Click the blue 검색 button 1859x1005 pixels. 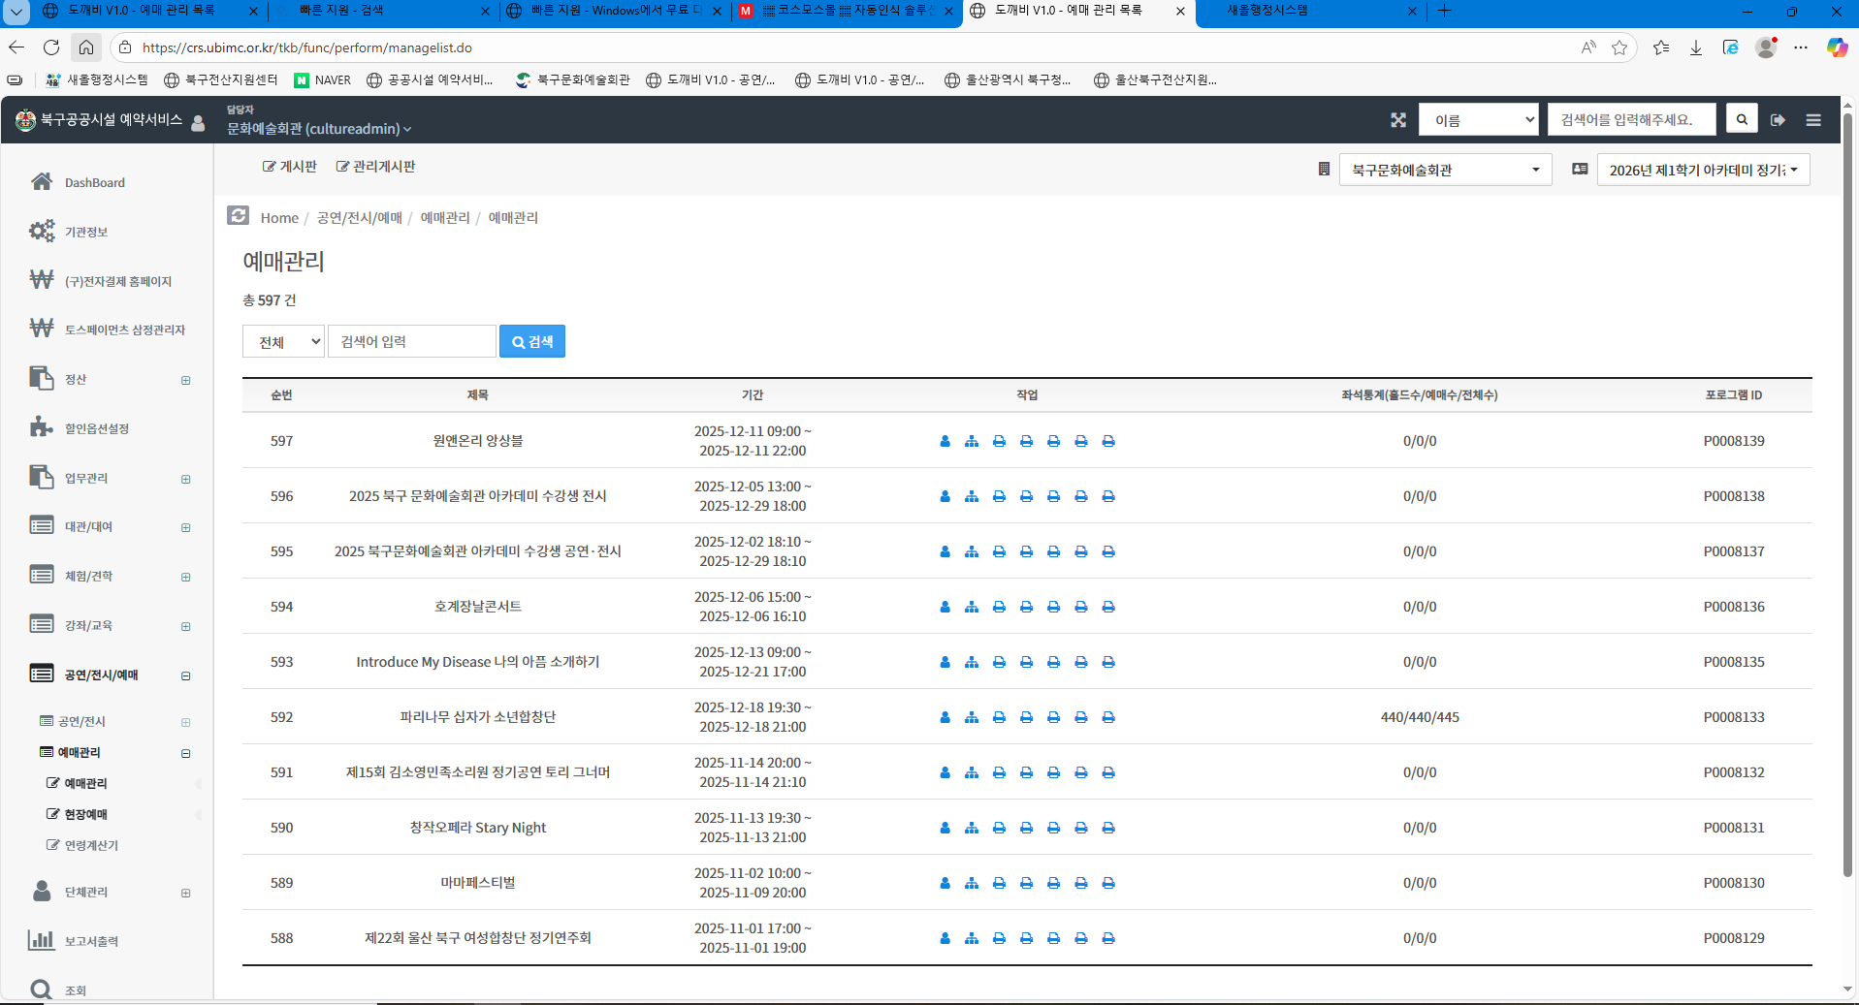(x=531, y=342)
